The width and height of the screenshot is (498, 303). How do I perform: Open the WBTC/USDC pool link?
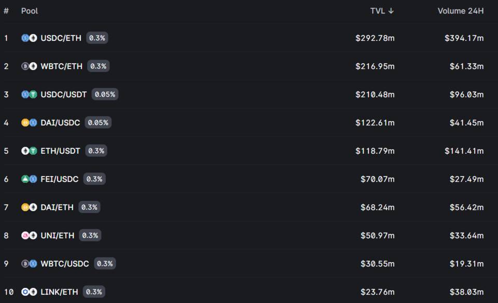tap(65, 264)
